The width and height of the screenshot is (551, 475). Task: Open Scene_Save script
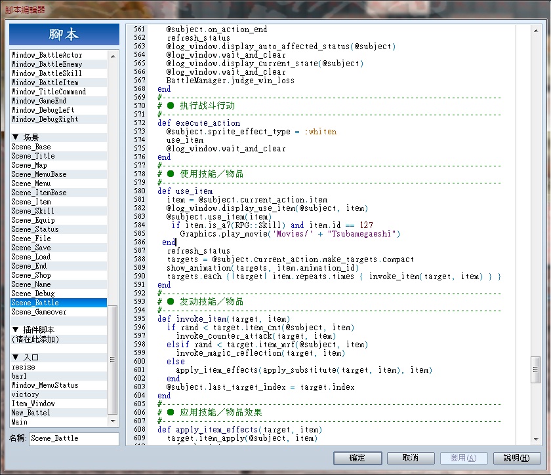pos(58,248)
